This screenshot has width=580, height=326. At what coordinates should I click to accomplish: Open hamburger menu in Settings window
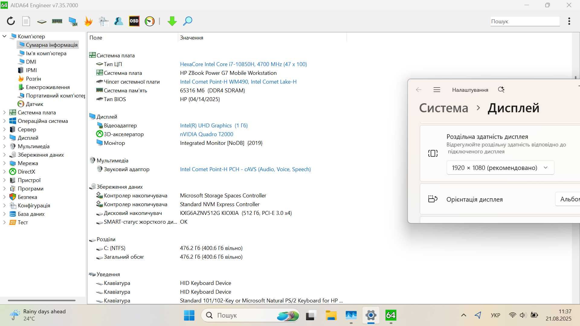coord(437,90)
